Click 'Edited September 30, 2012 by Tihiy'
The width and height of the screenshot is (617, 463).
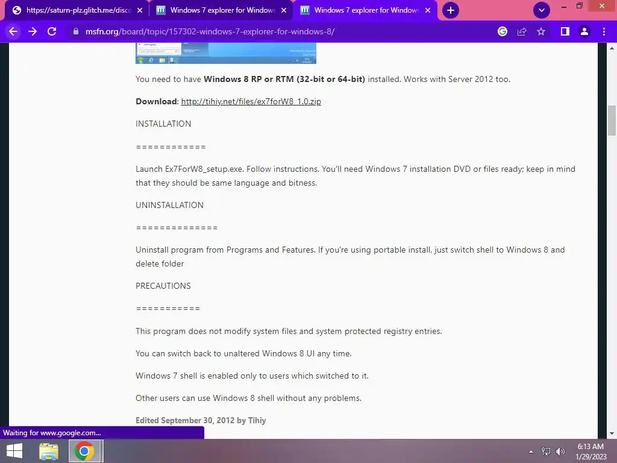[x=201, y=420]
